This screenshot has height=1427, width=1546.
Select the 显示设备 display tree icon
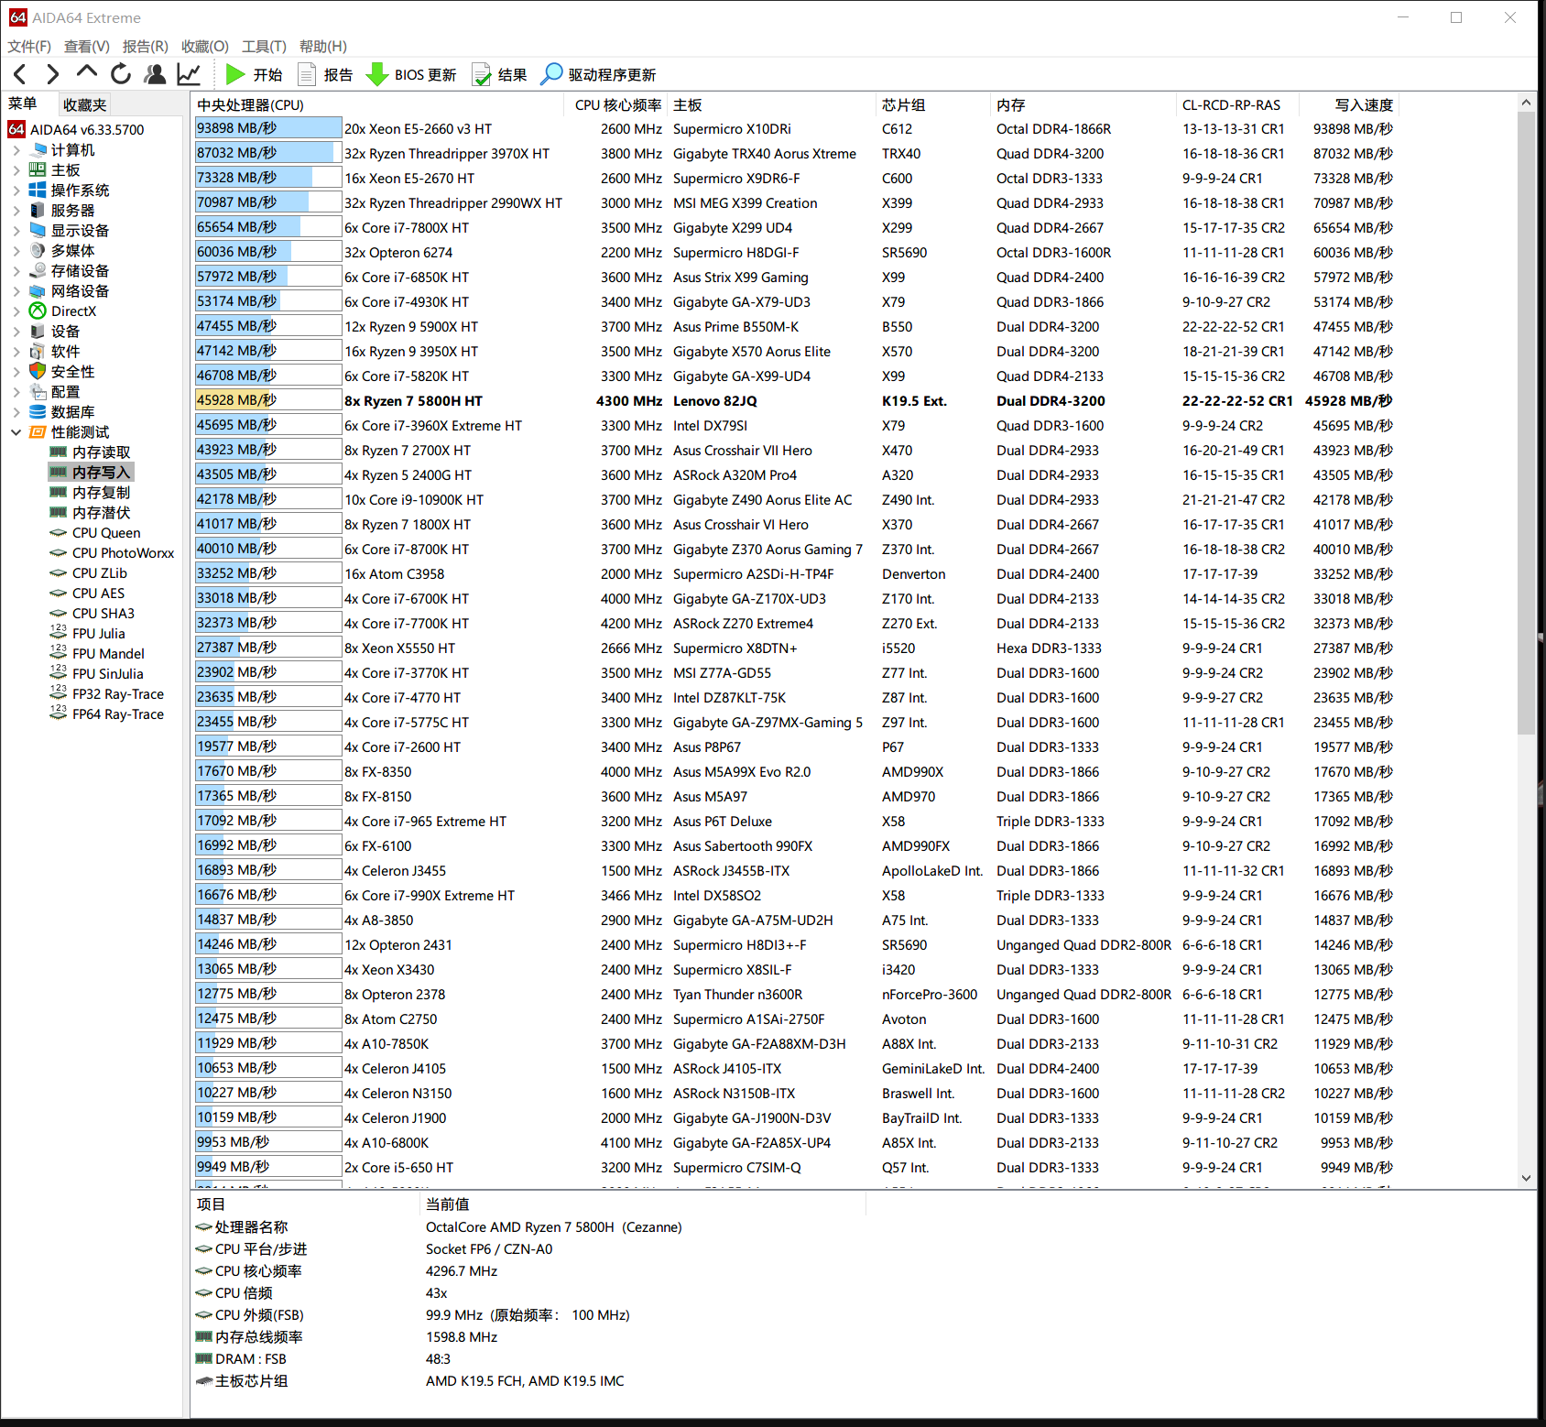38,230
